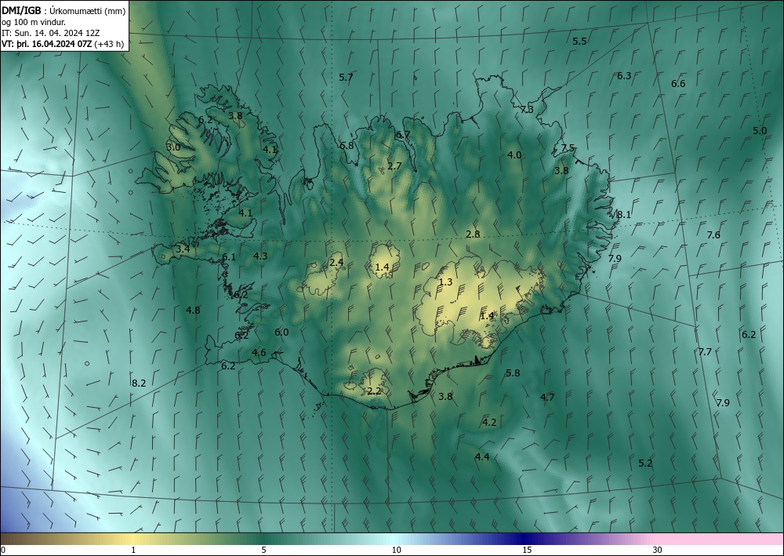The width and height of the screenshot is (784, 556).
Task: Click the colour scale tick label 5
Action: (x=263, y=551)
